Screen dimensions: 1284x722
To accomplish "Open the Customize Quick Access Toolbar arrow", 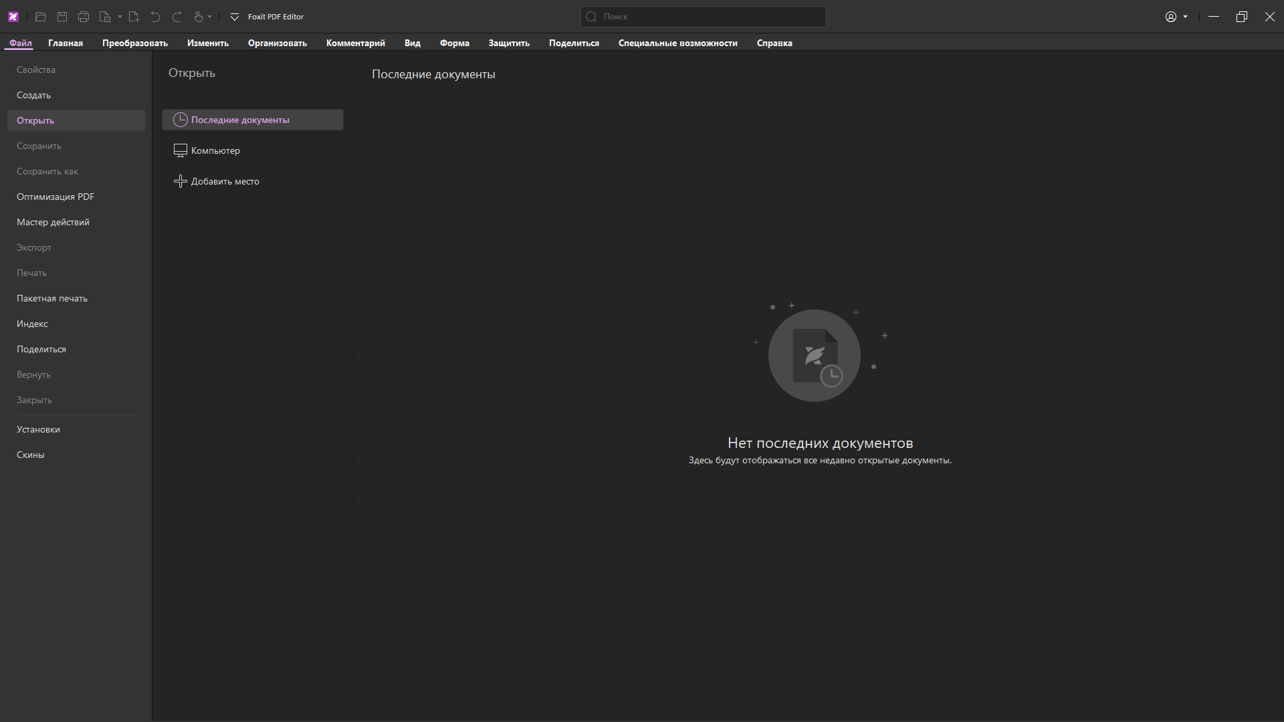I will [x=235, y=17].
